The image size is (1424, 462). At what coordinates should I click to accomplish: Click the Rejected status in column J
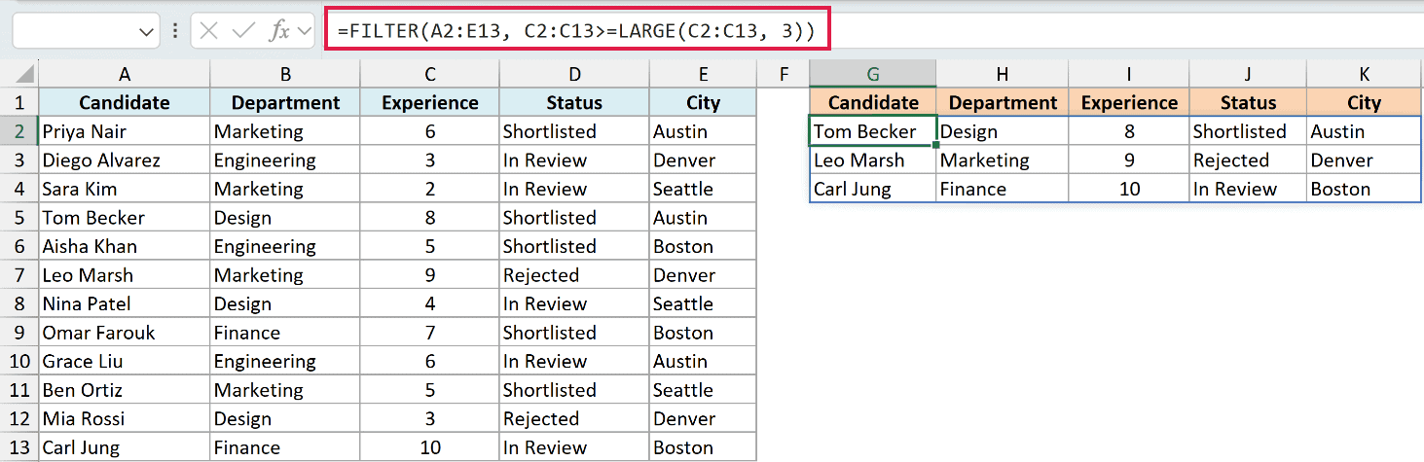[1248, 160]
